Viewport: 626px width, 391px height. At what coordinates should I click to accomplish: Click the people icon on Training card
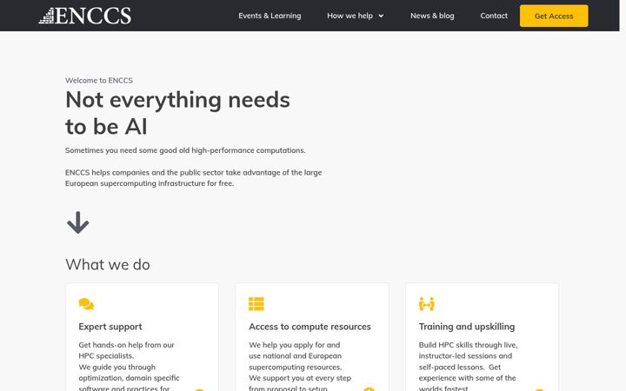click(426, 304)
